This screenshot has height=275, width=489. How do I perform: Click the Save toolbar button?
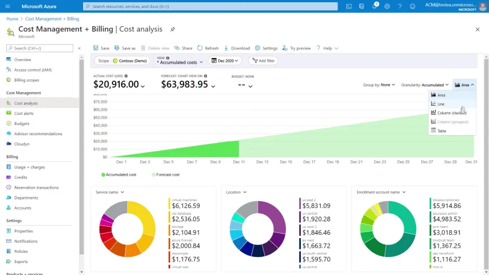point(101,48)
